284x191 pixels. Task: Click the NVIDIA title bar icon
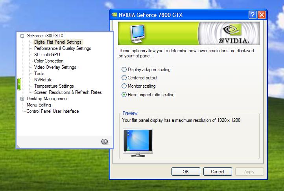(x=114, y=15)
